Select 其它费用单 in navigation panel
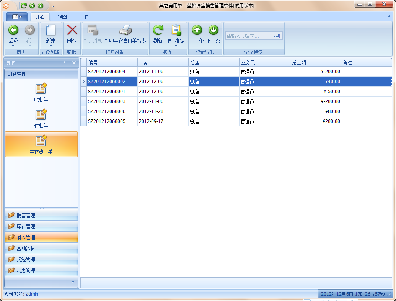The image size is (396, 301). point(41,144)
